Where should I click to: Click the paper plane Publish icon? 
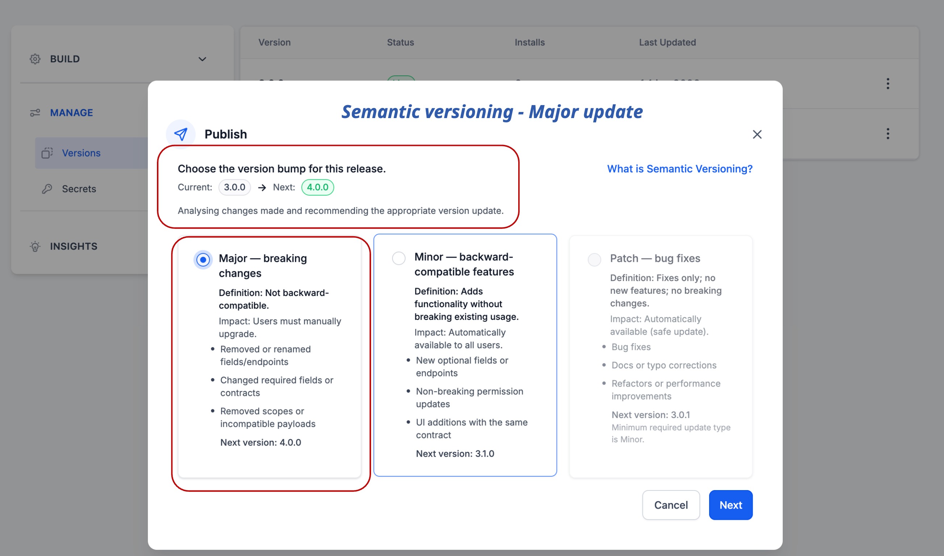point(180,134)
